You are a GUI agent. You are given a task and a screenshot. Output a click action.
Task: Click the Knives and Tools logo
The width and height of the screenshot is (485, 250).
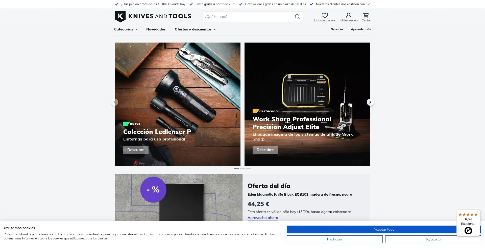[x=153, y=16]
